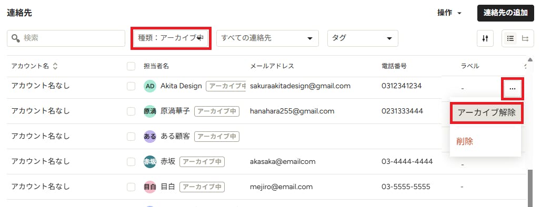
Task: Open contact 赤坂
Action: click(168, 161)
